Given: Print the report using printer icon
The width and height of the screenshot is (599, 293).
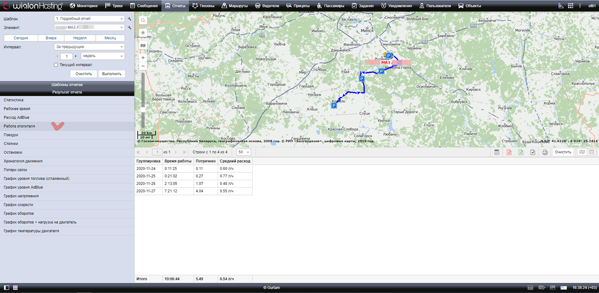Looking at the screenshot, I should pyautogui.click(x=545, y=152).
